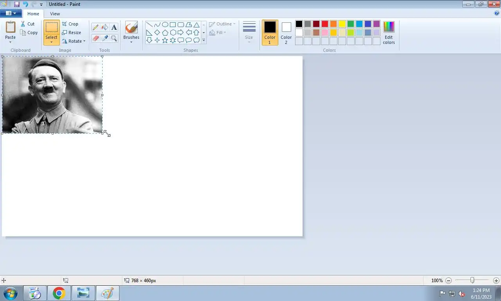Screen dimensions: 501x301
Task: Open the Shapes Outline dropdown
Action: (x=222, y=24)
